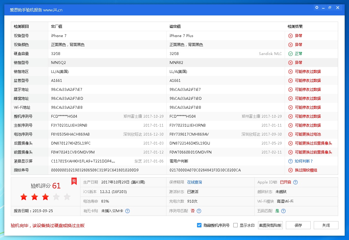The height and width of the screenshot is (240, 349).
Task: Click the red X icon in the 设备颜色 row
Action: (x=291, y=45)
